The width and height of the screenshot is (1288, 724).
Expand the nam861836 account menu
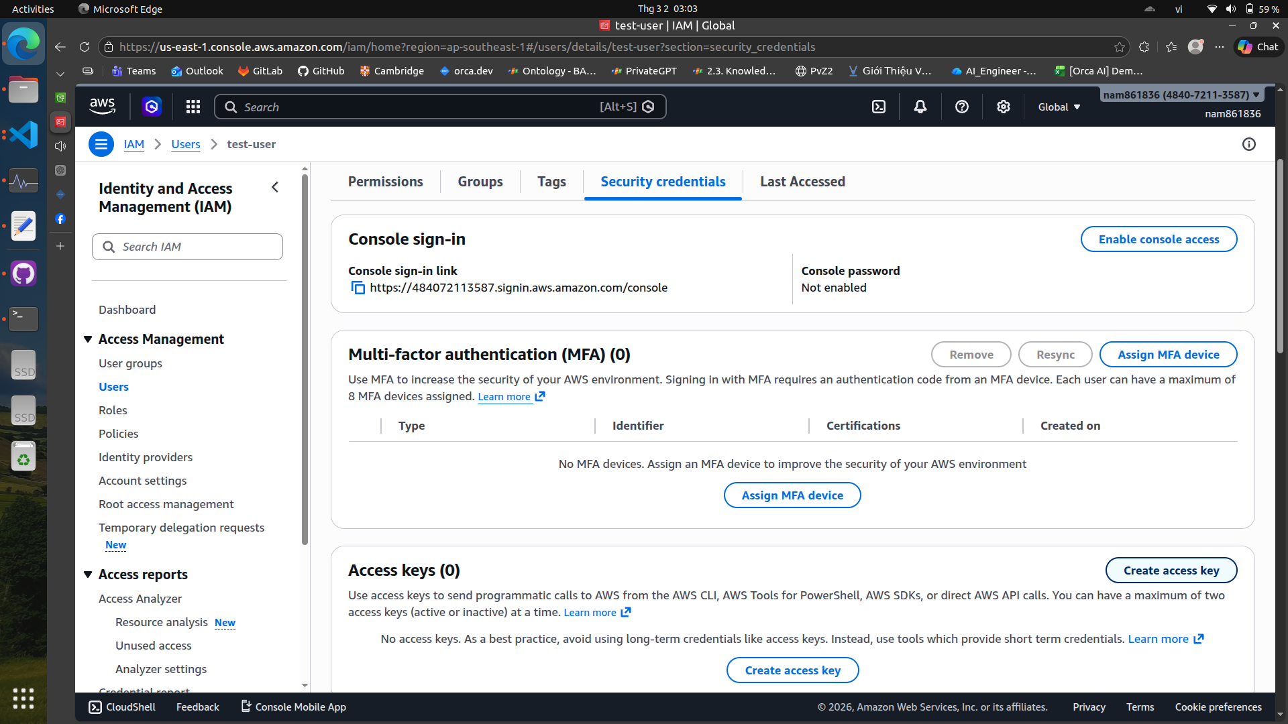pyautogui.click(x=1181, y=95)
